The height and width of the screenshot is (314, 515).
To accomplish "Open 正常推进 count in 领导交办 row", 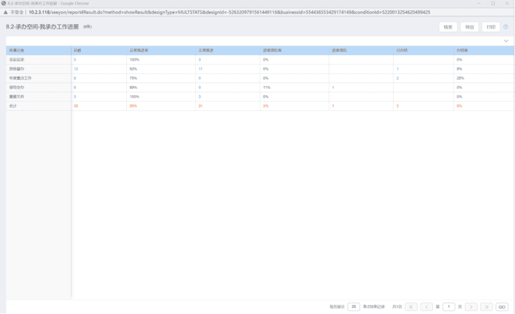I will [x=200, y=87].
